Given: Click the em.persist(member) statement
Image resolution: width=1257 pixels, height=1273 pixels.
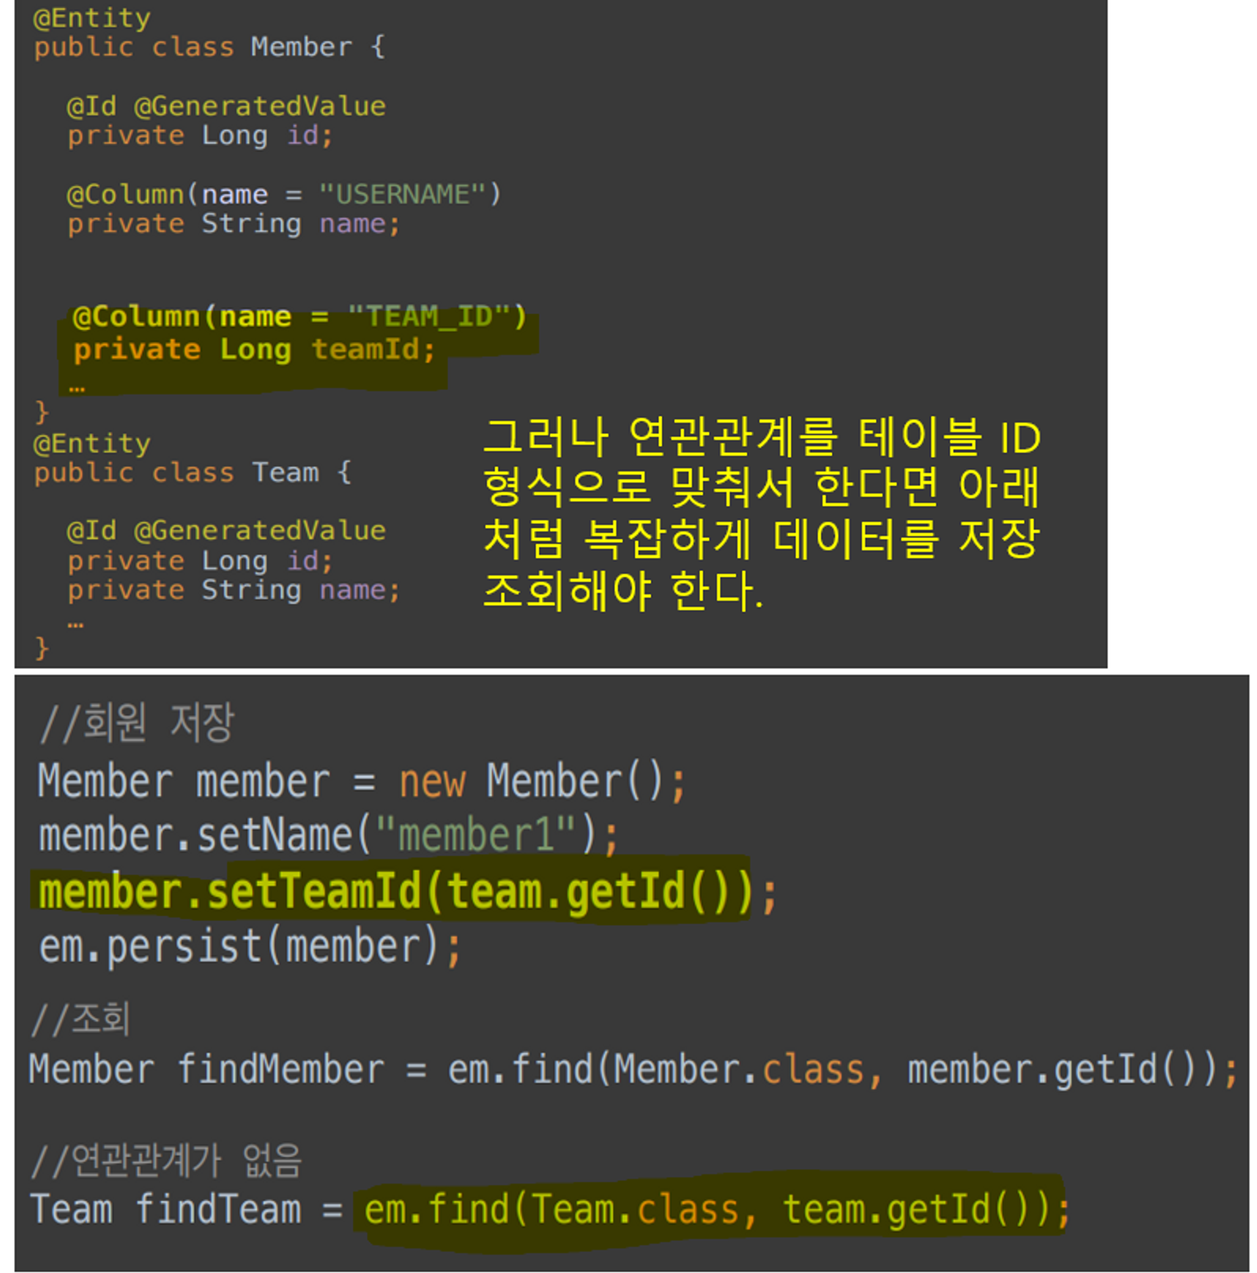Looking at the screenshot, I should 250,946.
